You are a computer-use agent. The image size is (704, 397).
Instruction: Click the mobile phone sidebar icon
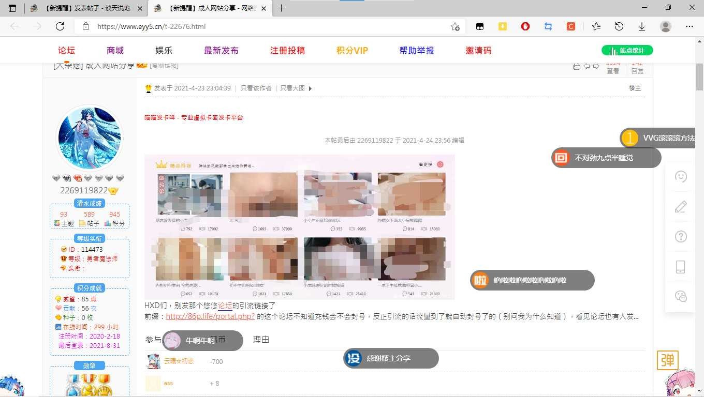coord(681,267)
